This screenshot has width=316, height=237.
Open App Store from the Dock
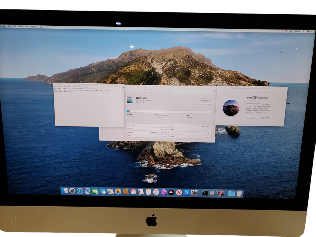pos(187,193)
